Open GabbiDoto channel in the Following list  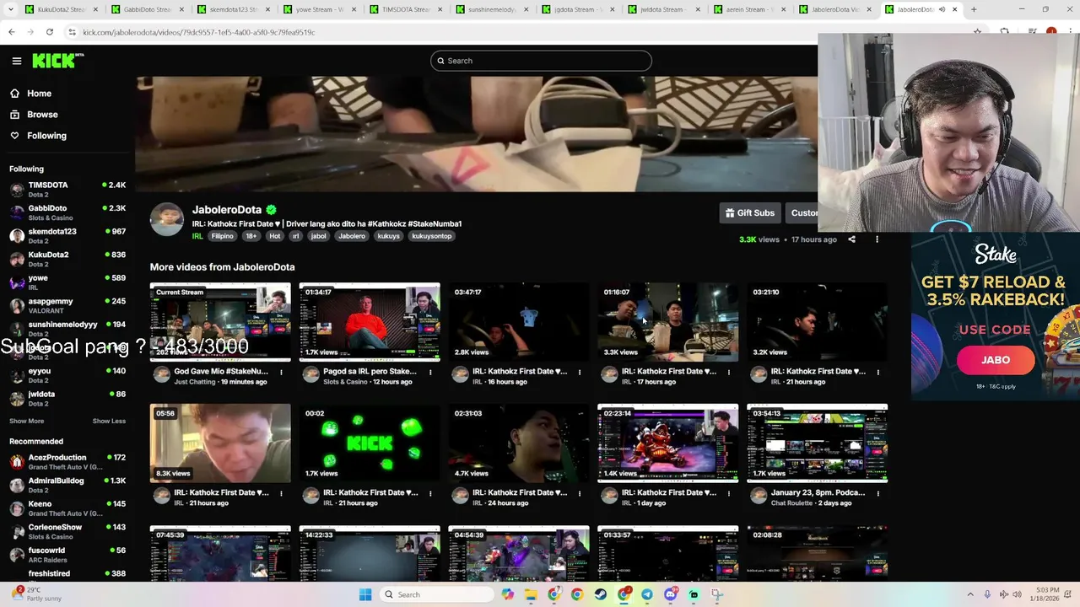pyautogui.click(x=67, y=212)
